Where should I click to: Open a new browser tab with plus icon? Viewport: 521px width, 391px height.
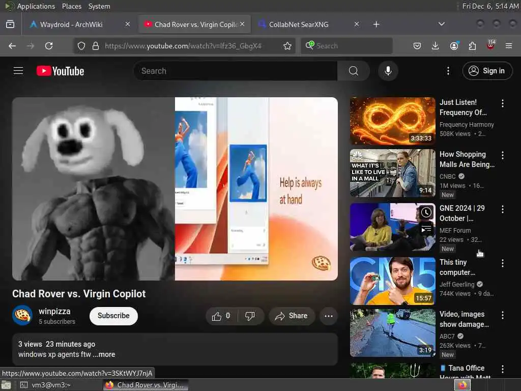tap(376, 24)
